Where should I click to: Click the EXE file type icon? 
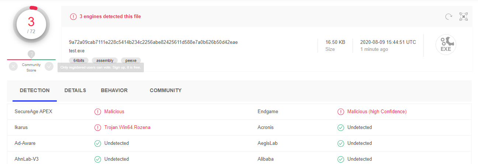446,45
